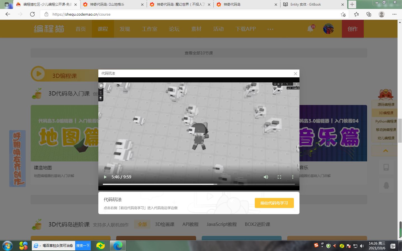This screenshot has width=402, height=251.
Task: Click the 呼朋唤友齐创作 side banner
Action: coord(17,159)
